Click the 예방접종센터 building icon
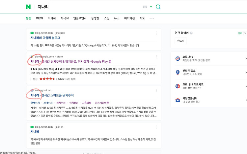247x154 pixels. [178, 100]
